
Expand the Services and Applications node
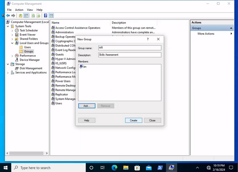8,73
